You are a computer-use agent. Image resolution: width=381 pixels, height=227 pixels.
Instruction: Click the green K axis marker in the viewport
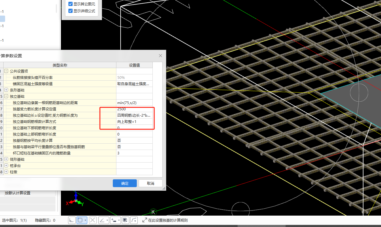tap(153, 212)
